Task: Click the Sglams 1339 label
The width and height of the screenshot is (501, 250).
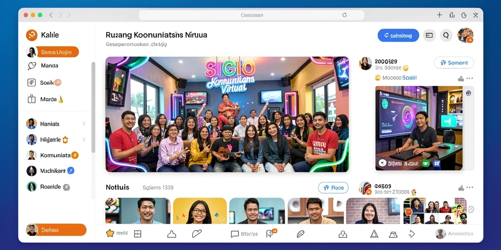Action: click(x=158, y=187)
